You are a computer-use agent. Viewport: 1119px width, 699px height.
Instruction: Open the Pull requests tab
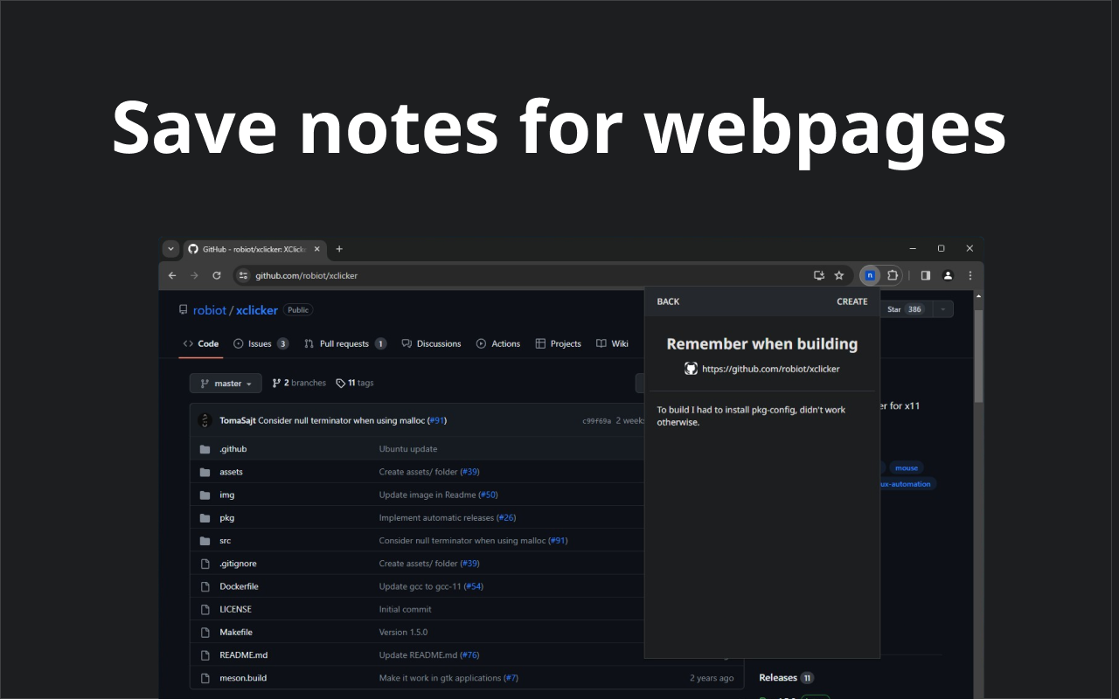[x=344, y=343]
